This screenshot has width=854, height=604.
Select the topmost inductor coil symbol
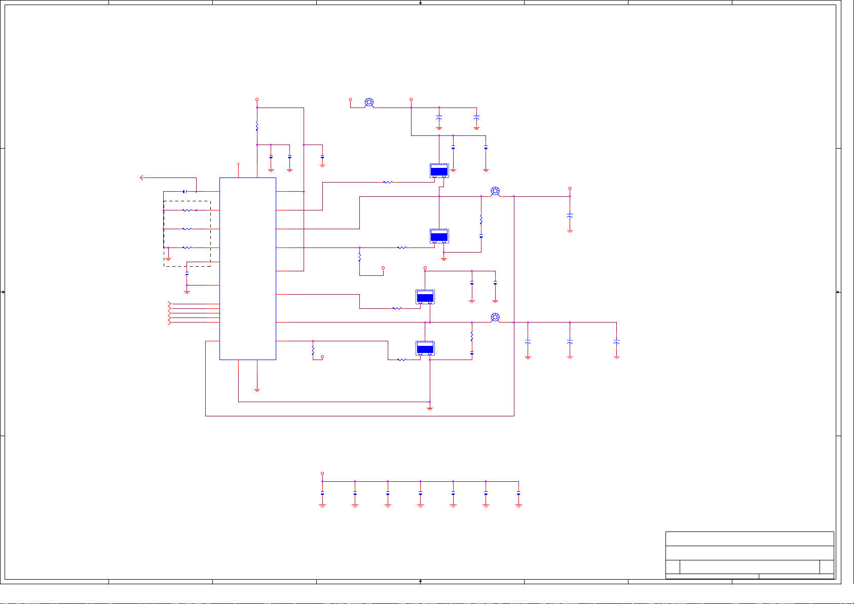369,102
